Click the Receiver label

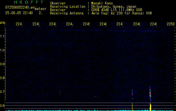tap(58, 10)
